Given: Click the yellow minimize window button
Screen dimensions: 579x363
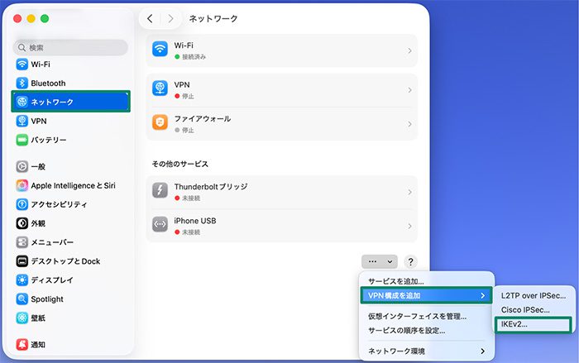Looking at the screenshot, I should point(31,18).
